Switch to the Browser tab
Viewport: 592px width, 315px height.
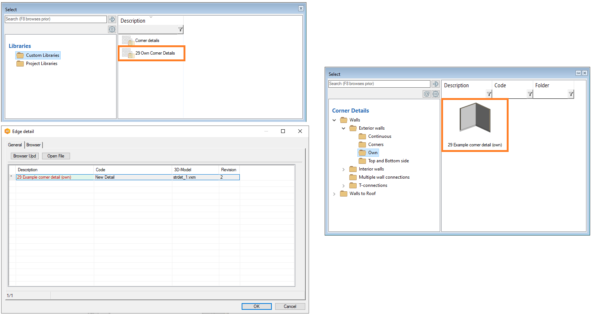point(34,145)
